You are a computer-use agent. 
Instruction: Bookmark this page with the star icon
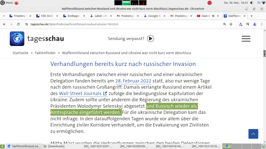tap(231, 24)
